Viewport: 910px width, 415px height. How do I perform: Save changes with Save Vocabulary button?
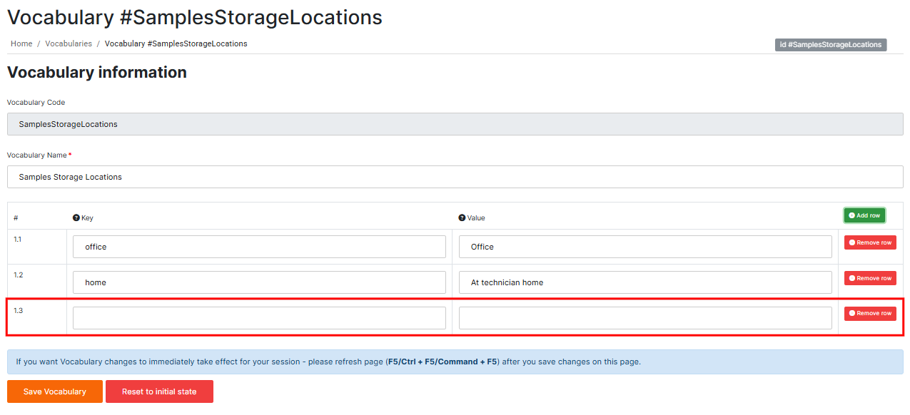(x=55, y=391)
